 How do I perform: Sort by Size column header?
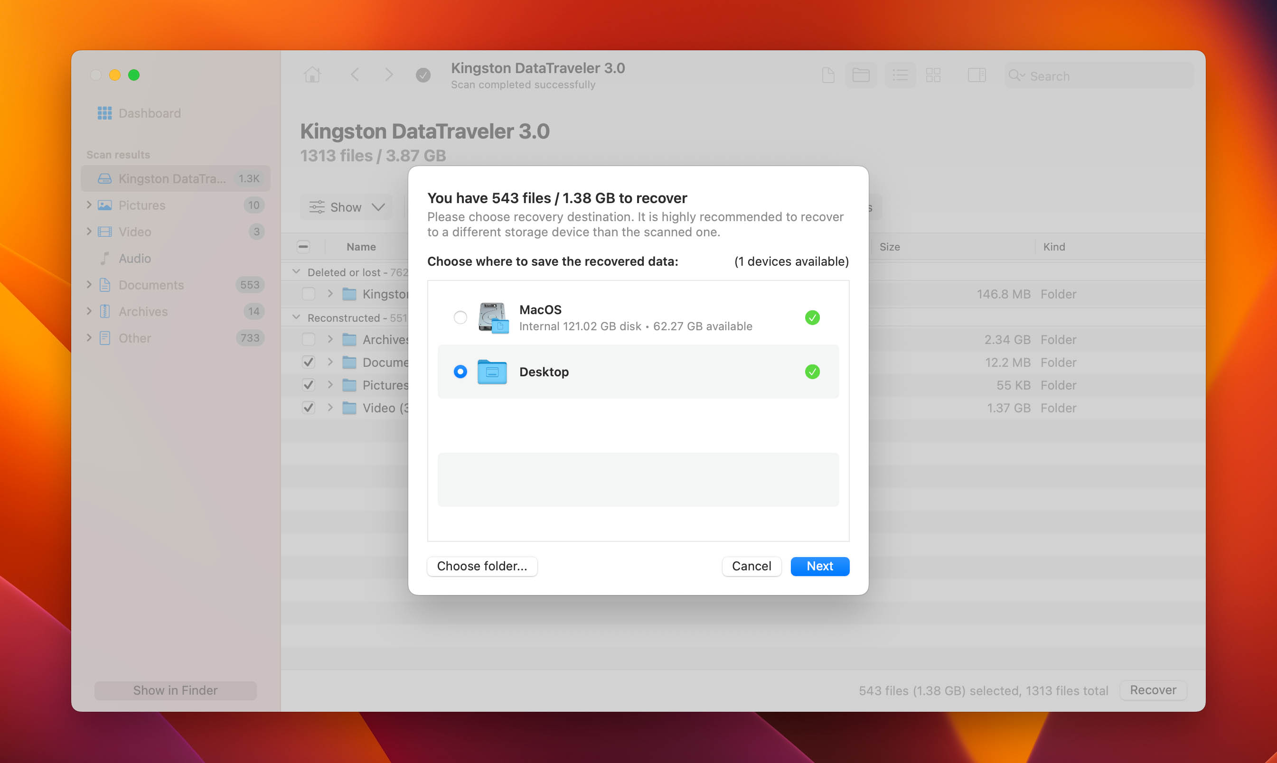coord(890,247)
